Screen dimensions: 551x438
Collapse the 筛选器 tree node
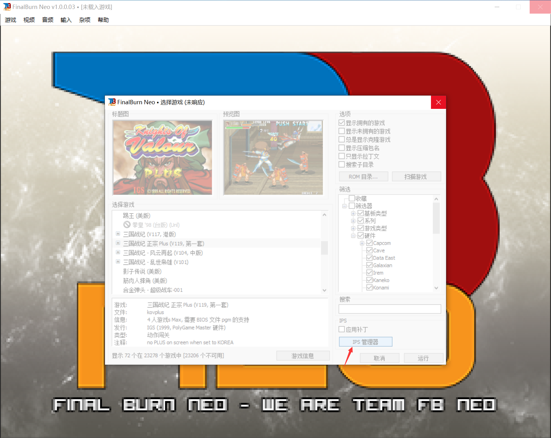pos(344,206)
